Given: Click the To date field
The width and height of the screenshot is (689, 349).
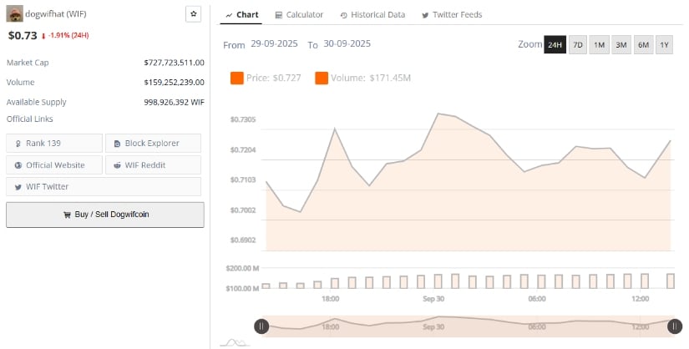Looking at the screenshot, I should [346, 43].
